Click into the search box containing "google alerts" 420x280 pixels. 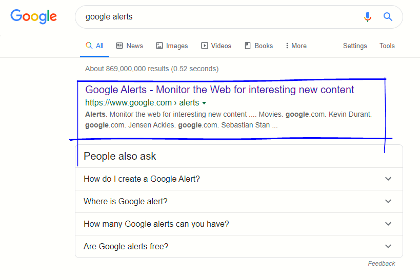click(x=215, y=17)
